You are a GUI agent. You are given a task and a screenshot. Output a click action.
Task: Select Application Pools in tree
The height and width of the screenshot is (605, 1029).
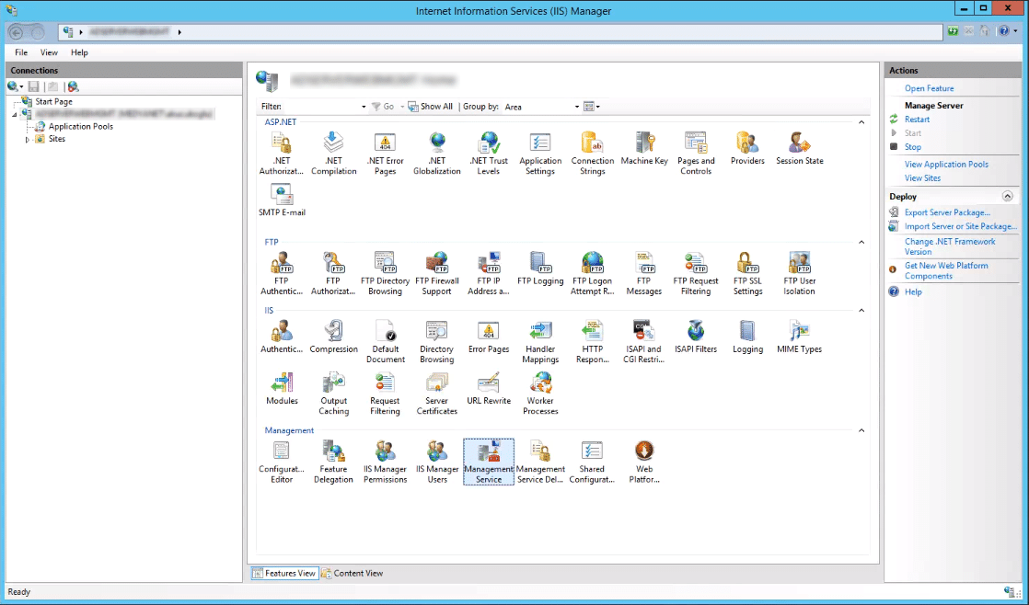click(81, 127)
